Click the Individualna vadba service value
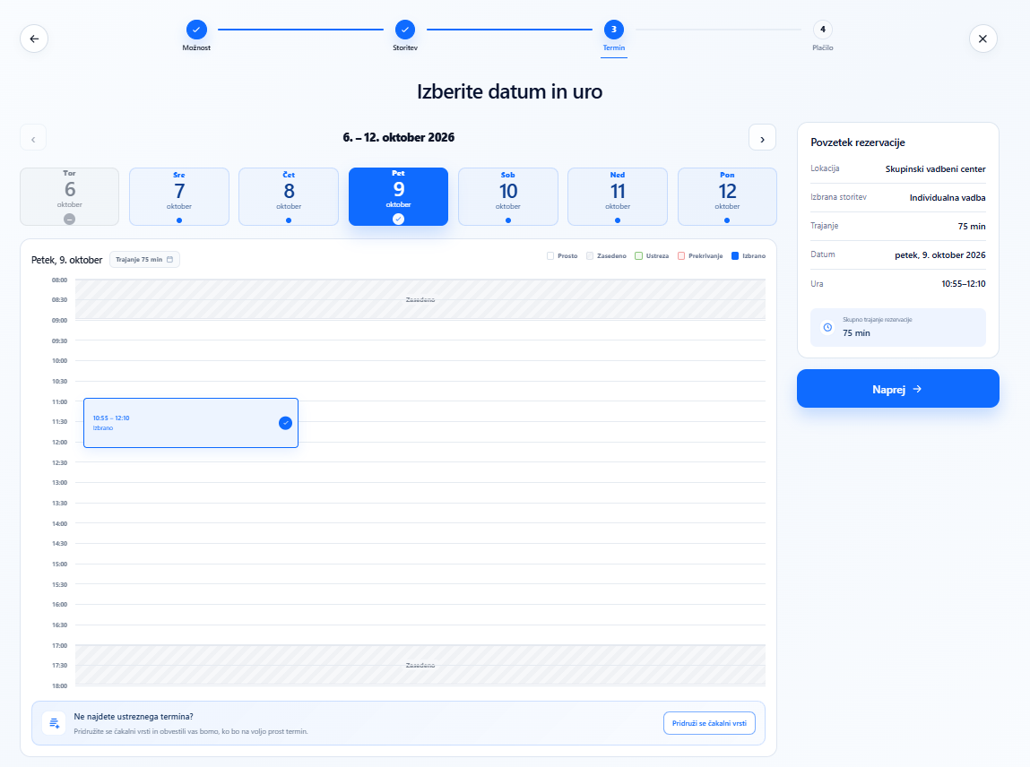This screenshot has width=1030, height=767. [948, 198]
